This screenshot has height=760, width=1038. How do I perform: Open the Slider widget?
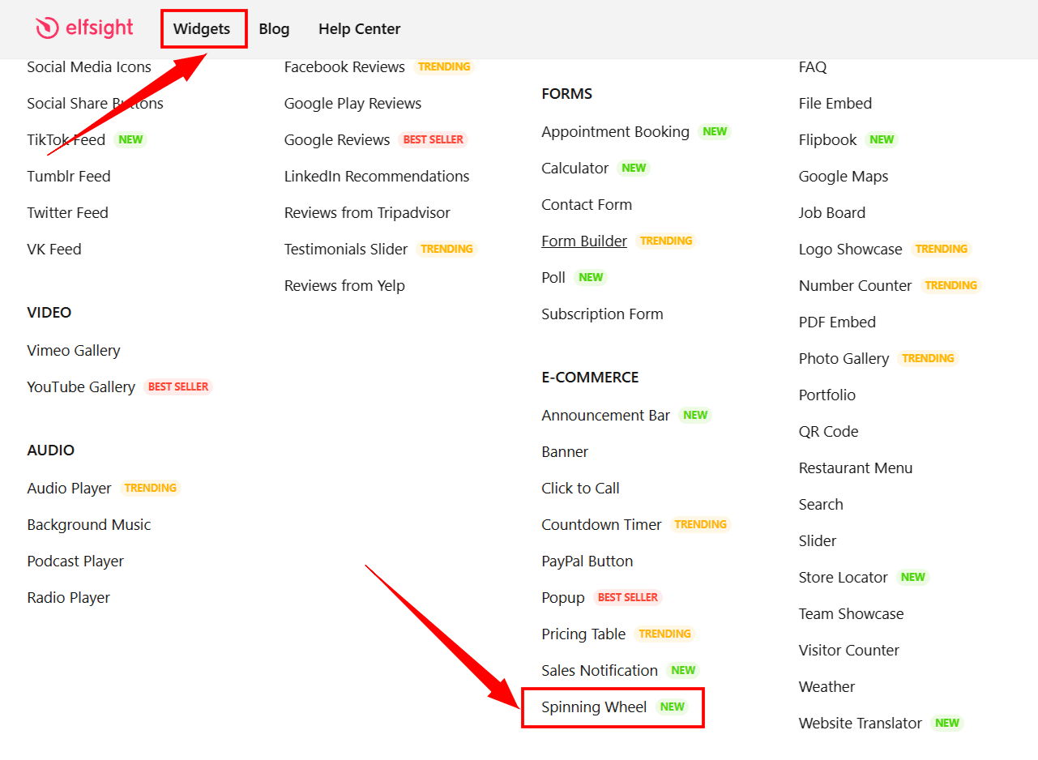point(818,541)
